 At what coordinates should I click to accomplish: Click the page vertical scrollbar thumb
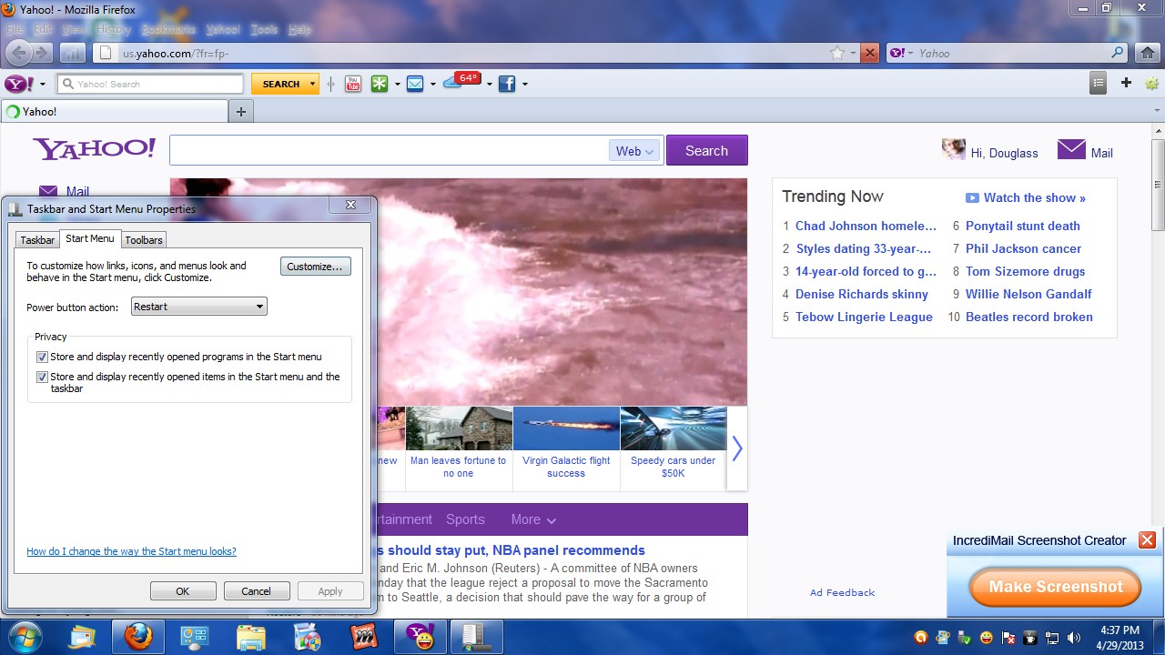tap(1158, 186)
